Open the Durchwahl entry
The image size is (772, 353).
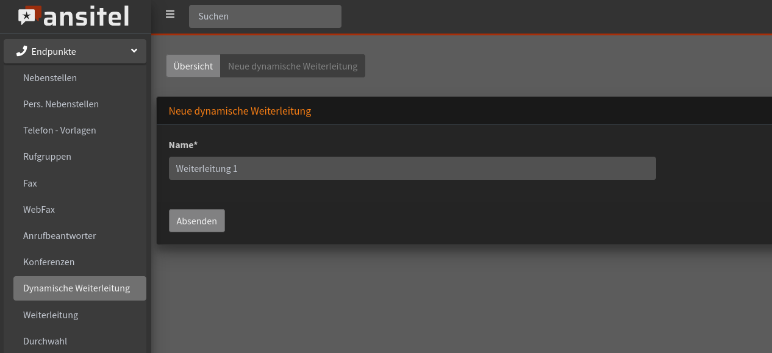click(x=45, y=341)
